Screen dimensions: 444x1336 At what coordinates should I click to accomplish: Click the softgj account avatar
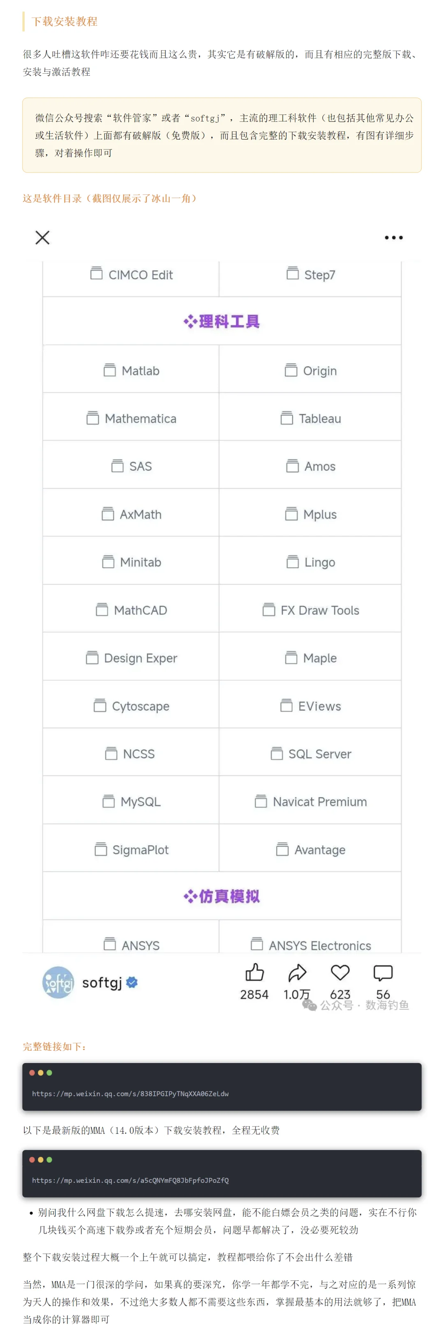pos(58,982)
